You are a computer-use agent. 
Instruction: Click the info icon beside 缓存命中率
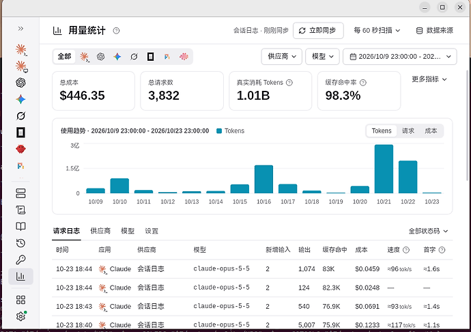click(x=363, y=83)
